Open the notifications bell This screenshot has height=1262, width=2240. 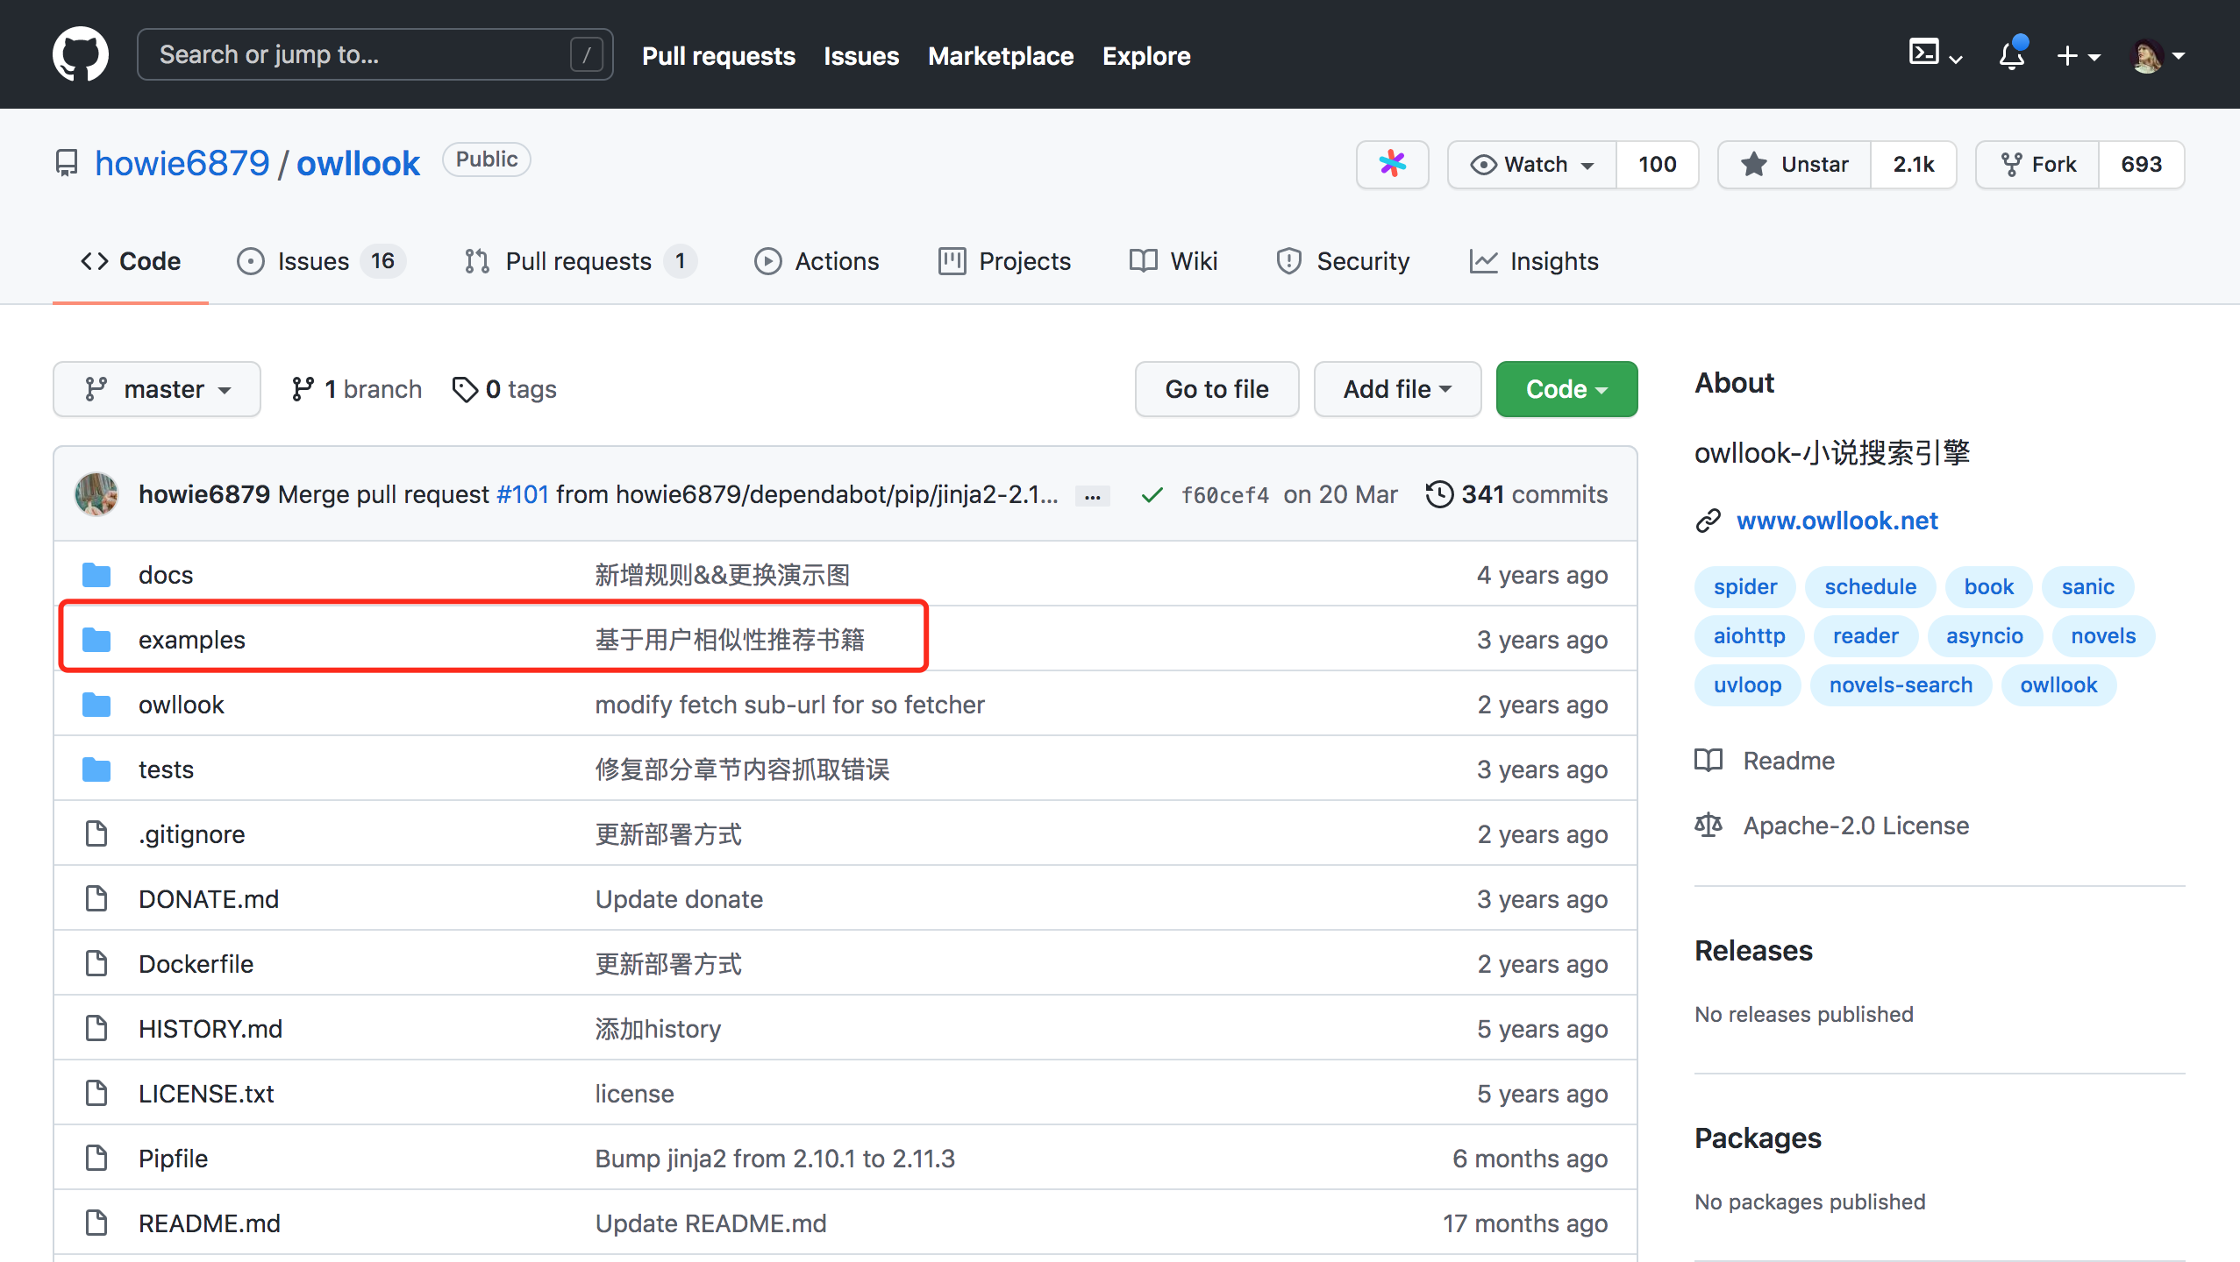pyautogui.click(x=2011, y=56)
